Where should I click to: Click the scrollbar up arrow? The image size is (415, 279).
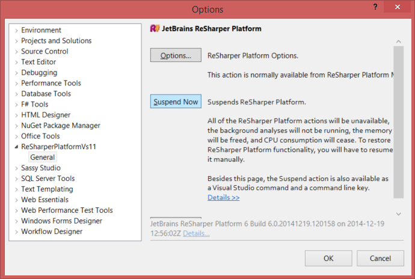click(398, 41)
